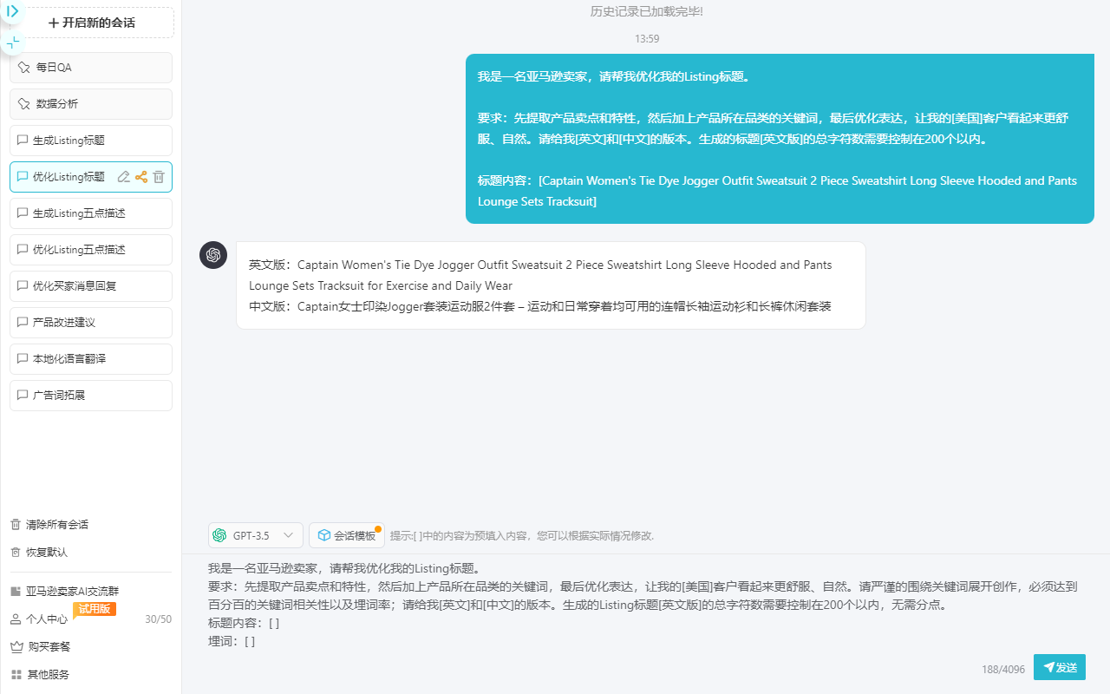
Task: Click the cube icon on 会话模板
Action: point(324,535)
